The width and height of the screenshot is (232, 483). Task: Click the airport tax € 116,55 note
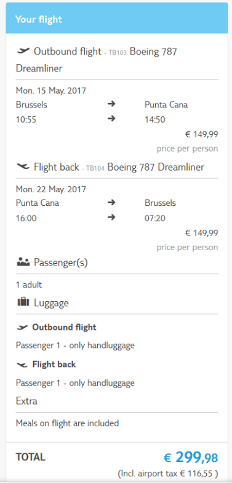tap(168, 473)
